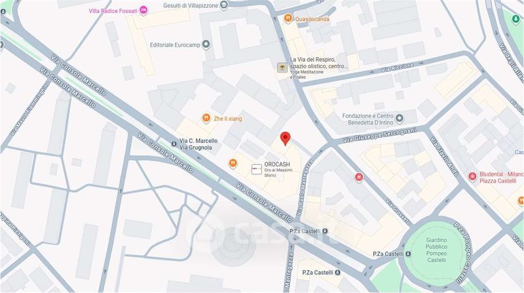Select the Gesuiti di Villapizzone school icon
524x293 pixels.
click(x=225, y=5)
